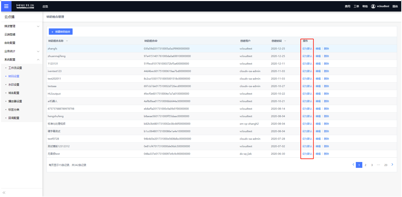402x197 pixels.
Task: Set zhuanmajifeng as default
Action: pyautogui.click(x=307, y=56)
